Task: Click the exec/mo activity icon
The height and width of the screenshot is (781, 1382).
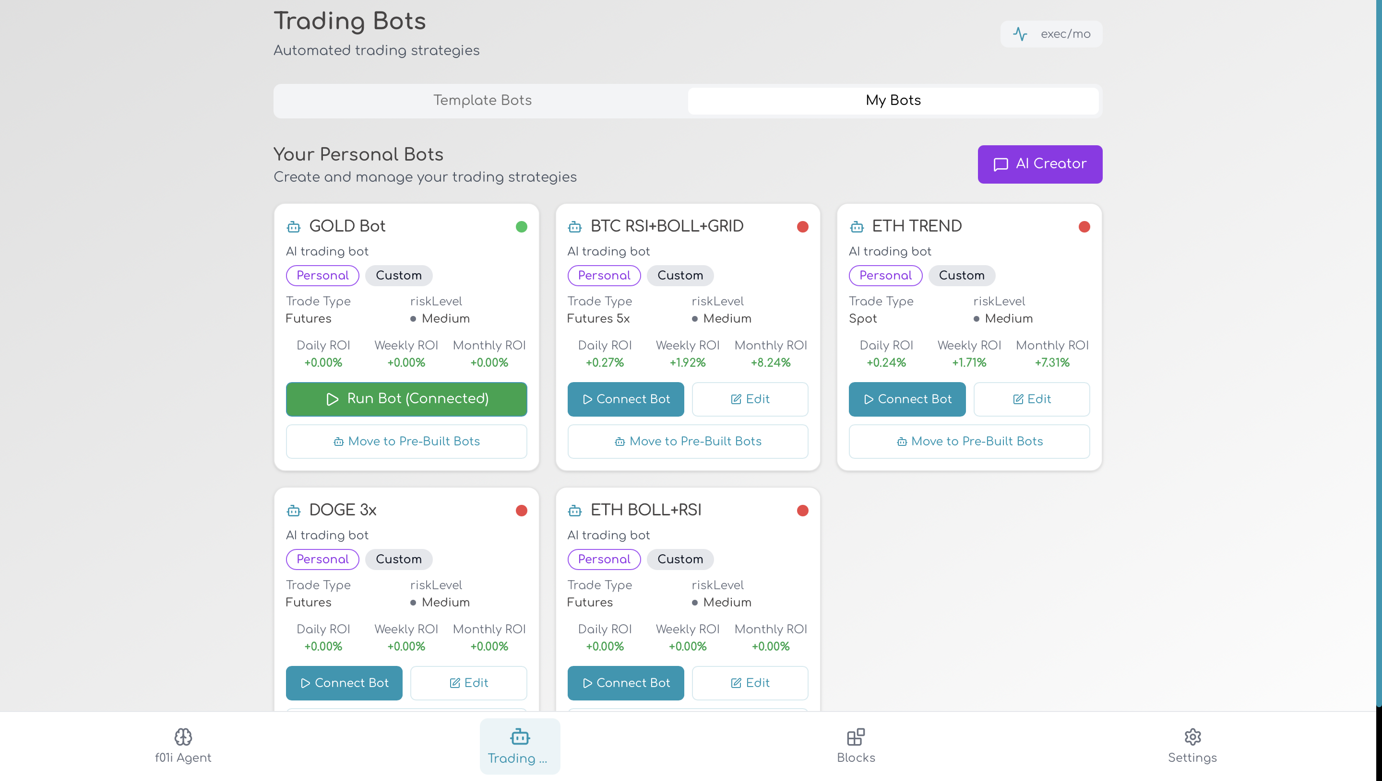Action: [x=1021, y=34]
